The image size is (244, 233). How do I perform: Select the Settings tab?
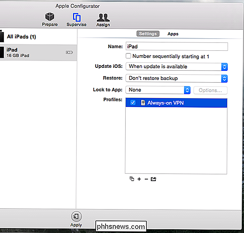[148, 34]
